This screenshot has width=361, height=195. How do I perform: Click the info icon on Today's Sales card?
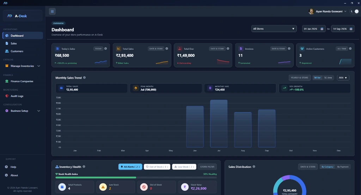pos(105,49)
